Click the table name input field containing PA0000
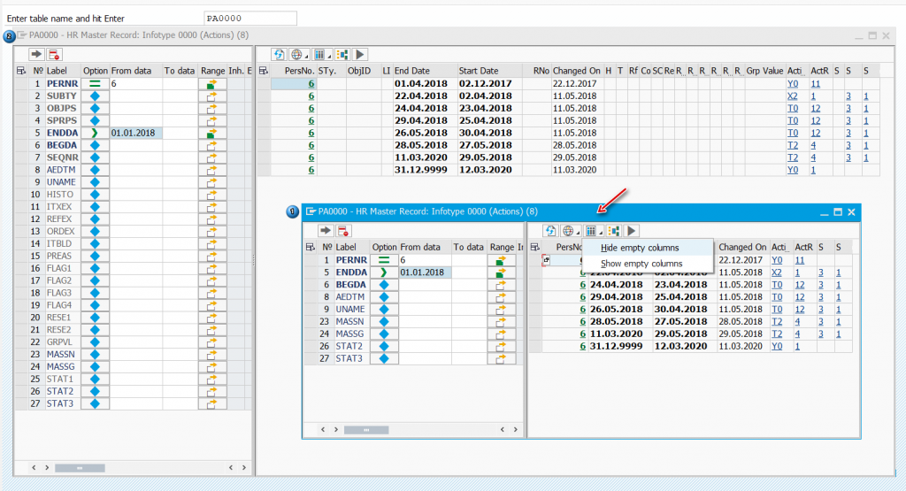The width and height of the screenshot is (906, 491). pyautogui.click(x=250, y=19)
